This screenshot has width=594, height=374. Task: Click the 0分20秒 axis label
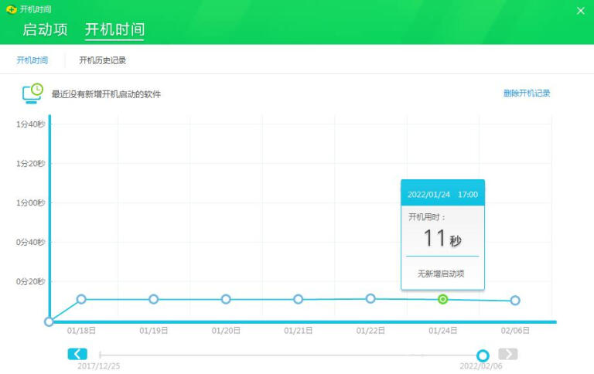click(30, 281)
